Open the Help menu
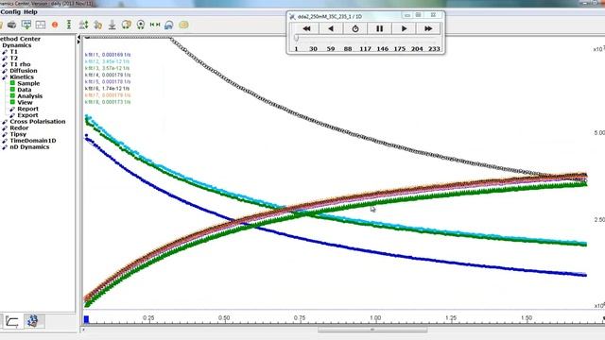Image resolution: width=605 pixels, height=340 pixels. point(30,12)
